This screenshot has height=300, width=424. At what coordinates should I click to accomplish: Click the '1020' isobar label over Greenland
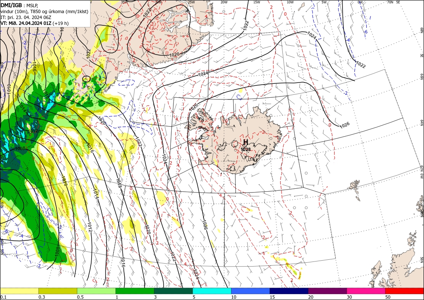click(x=174, y=55)
